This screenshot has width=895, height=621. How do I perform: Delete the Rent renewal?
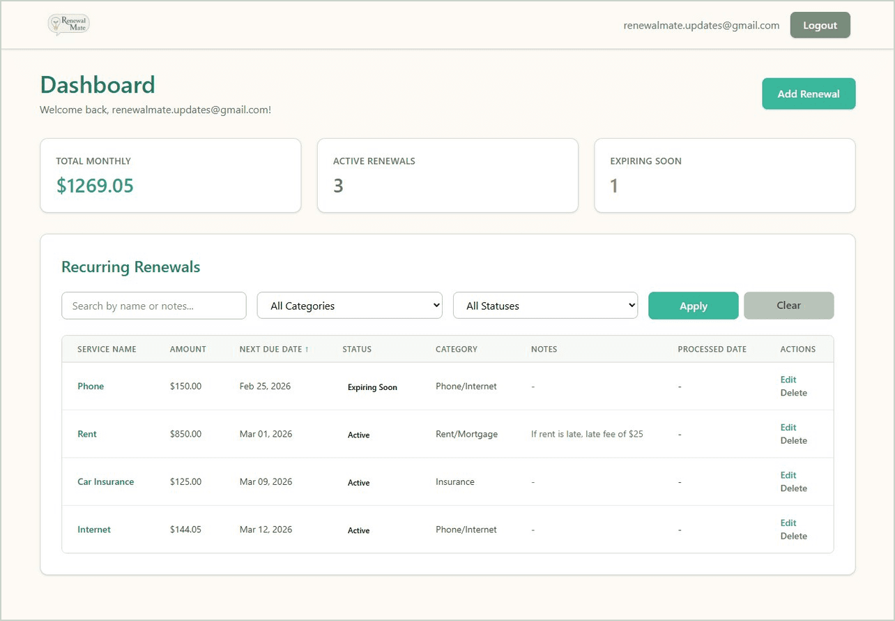pos(793,440)
